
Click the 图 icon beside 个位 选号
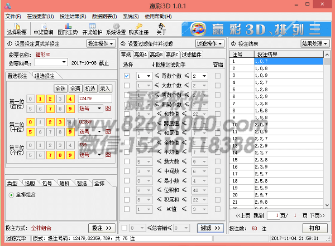[108, 155]
